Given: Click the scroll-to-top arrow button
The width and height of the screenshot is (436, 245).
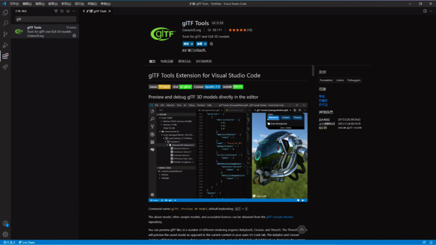Looking at the screenshot, I should (302, 229).
